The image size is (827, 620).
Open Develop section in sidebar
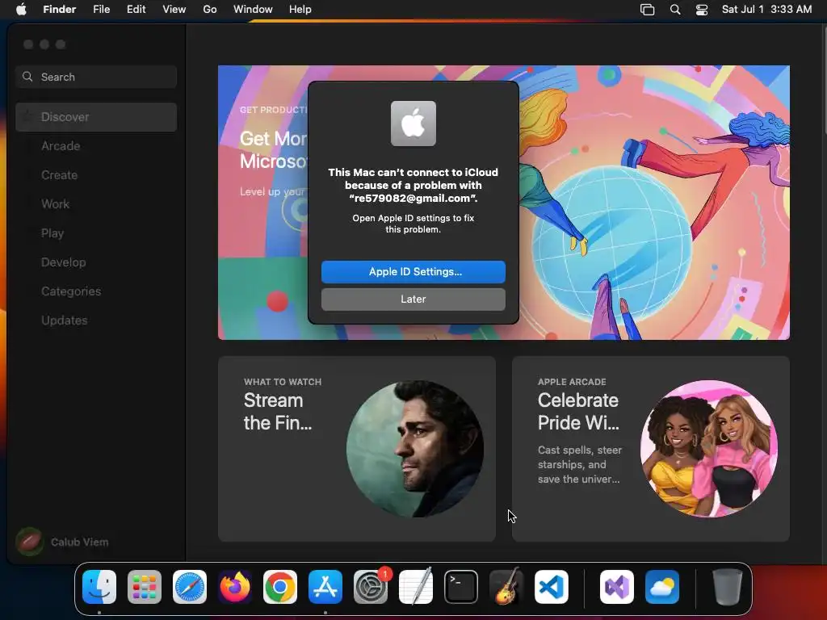pyautogui.click(x=63, y=262)
